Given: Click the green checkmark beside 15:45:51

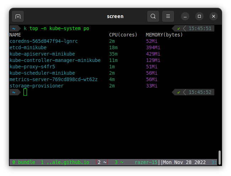Looking at the screenshot, I should tap(179, 28).
